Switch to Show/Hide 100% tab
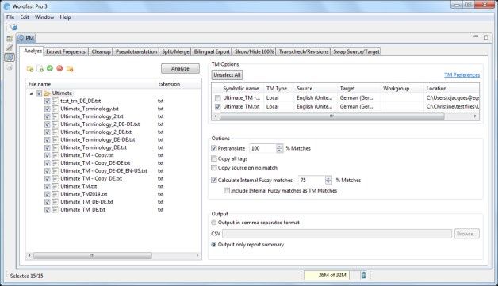498x286 pixels. pyautogui.click(x=254, y=51)
